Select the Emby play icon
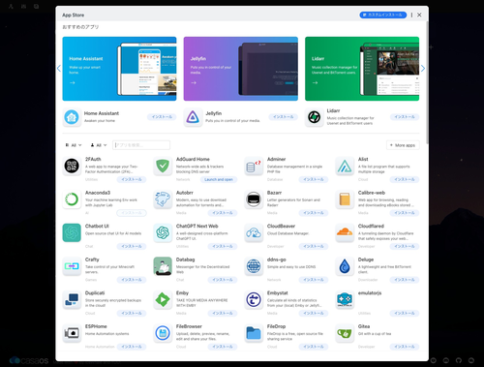The width and height of the screenshot is (484, 367). (163, 300)
